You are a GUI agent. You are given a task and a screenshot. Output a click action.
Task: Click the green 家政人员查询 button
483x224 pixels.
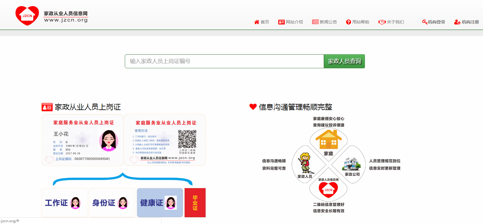(344, 61)
